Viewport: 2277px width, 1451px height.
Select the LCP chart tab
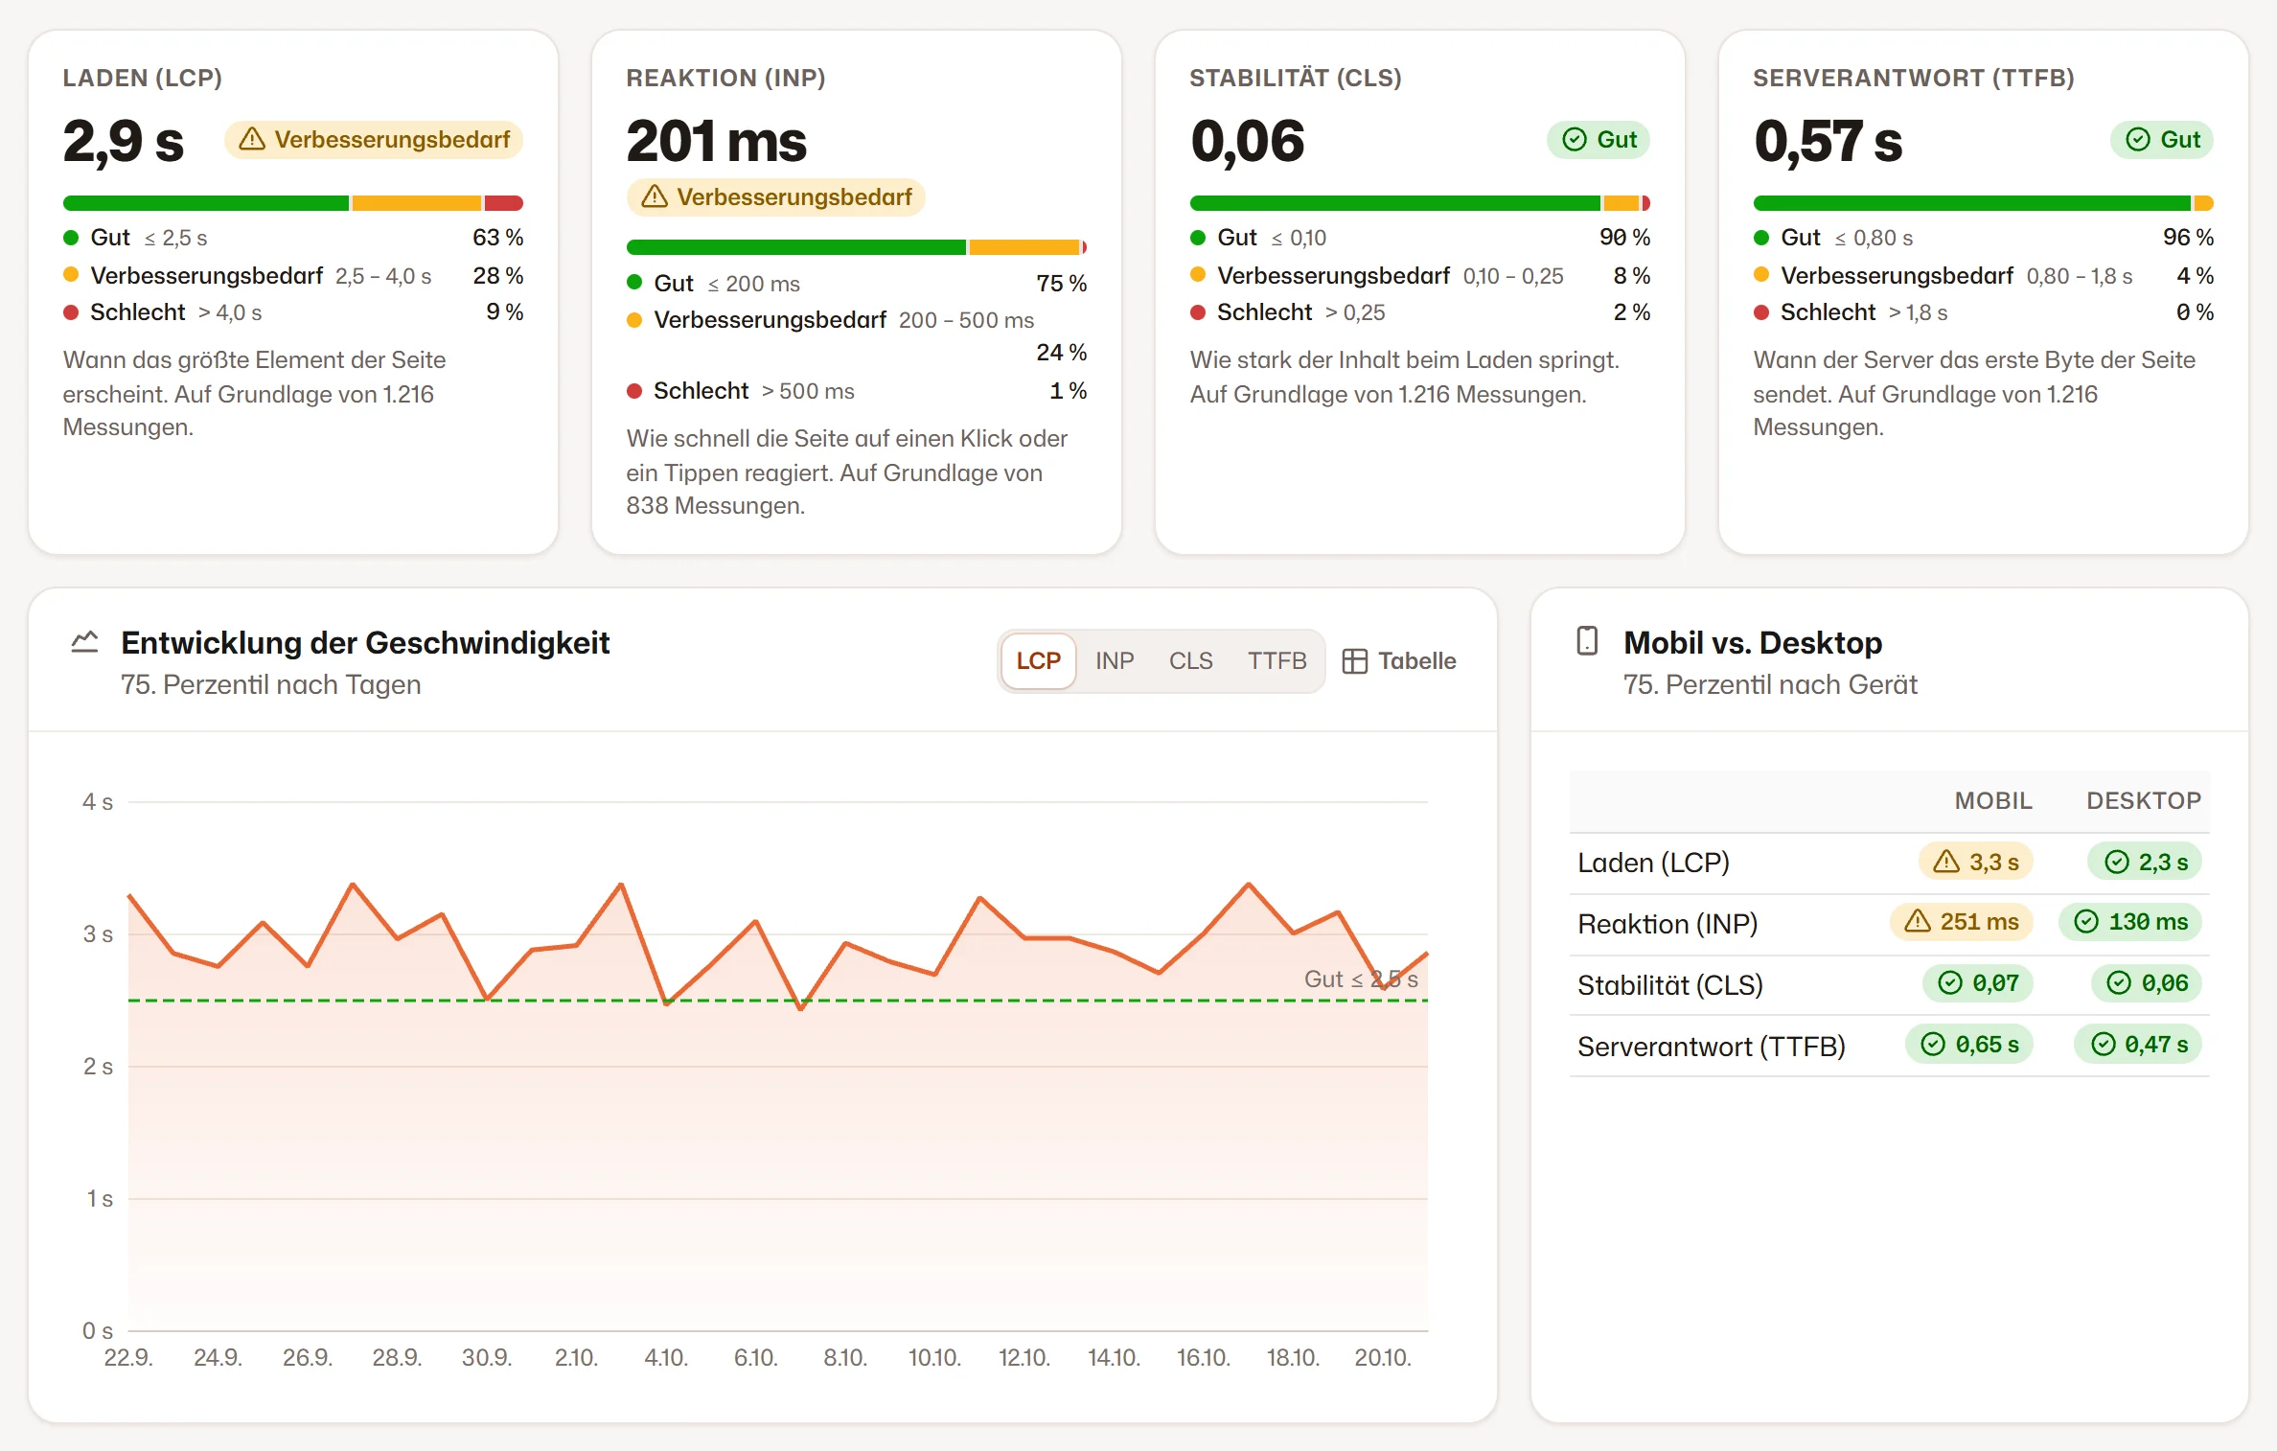1038,661
